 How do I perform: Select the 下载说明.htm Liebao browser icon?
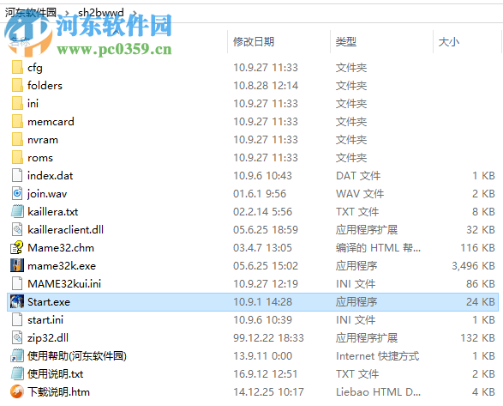click(x=17, y=391)
